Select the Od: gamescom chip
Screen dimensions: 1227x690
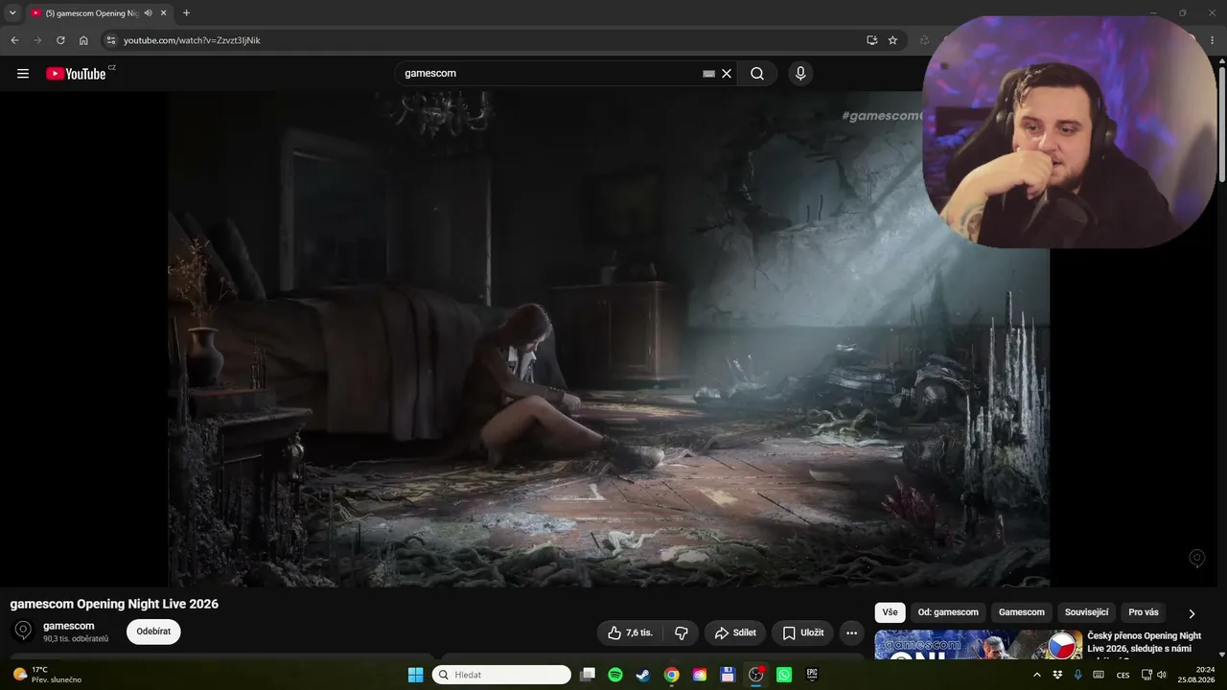tap(948, 612)
